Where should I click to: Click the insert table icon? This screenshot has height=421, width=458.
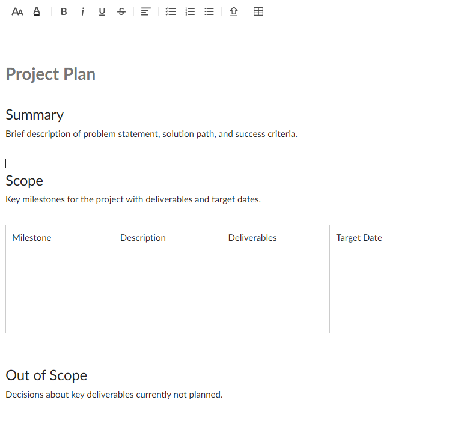258,11
